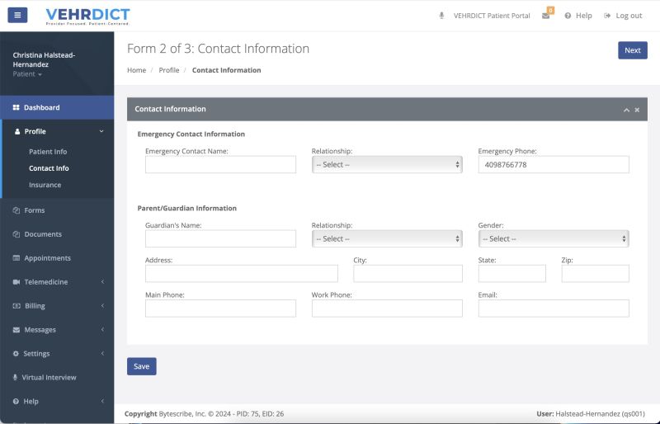Click the Messages envelope icon in the sidebar
Screen dimensions: 660x424
click(x=16, y=330)
